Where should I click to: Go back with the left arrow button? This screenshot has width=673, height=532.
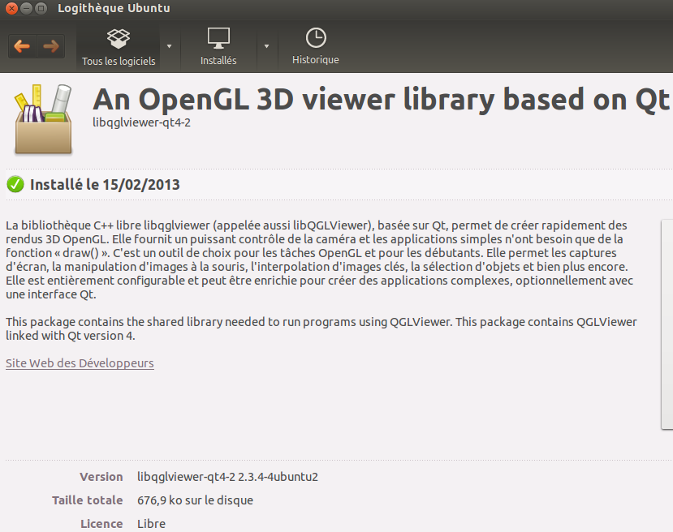[22, 46]
